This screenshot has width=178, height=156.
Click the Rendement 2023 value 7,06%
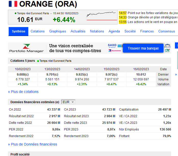click(111, 136)
